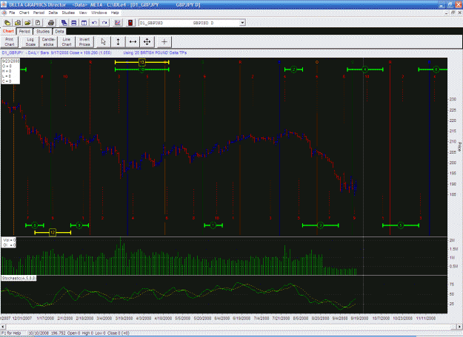The width and height of the screenshot is (463, 337).
Task: Click the 230 price axis label
Action: pos(453,99)
